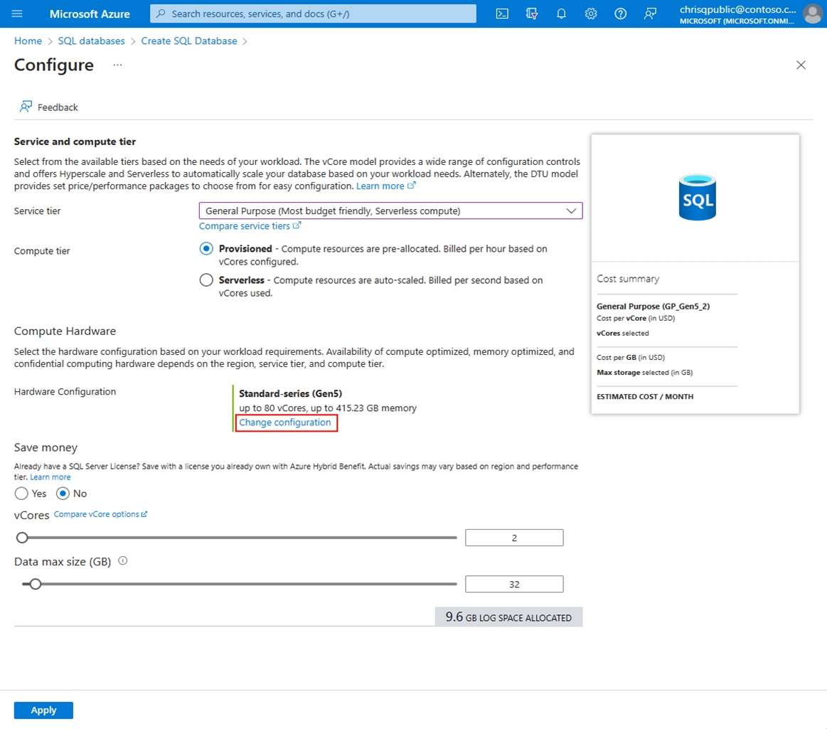827x729 pixels.
Task: Open the user account avatar
Action: pyautogui.click(x=811, y=14)
